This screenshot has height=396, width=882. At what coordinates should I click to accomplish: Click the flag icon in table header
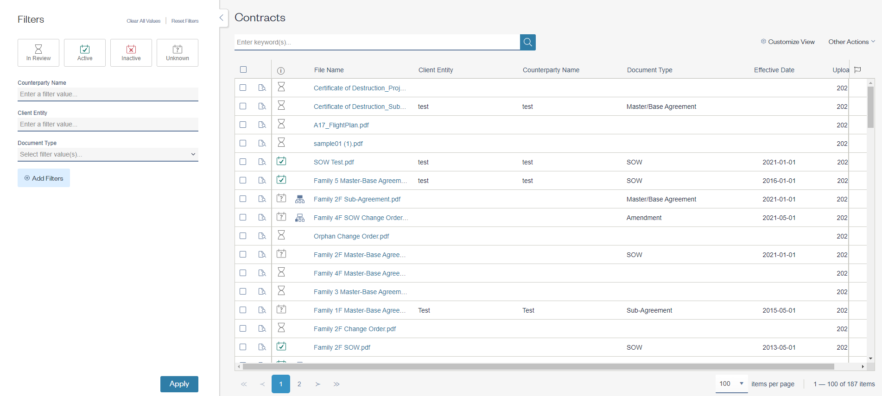click(x=857, y=70)
